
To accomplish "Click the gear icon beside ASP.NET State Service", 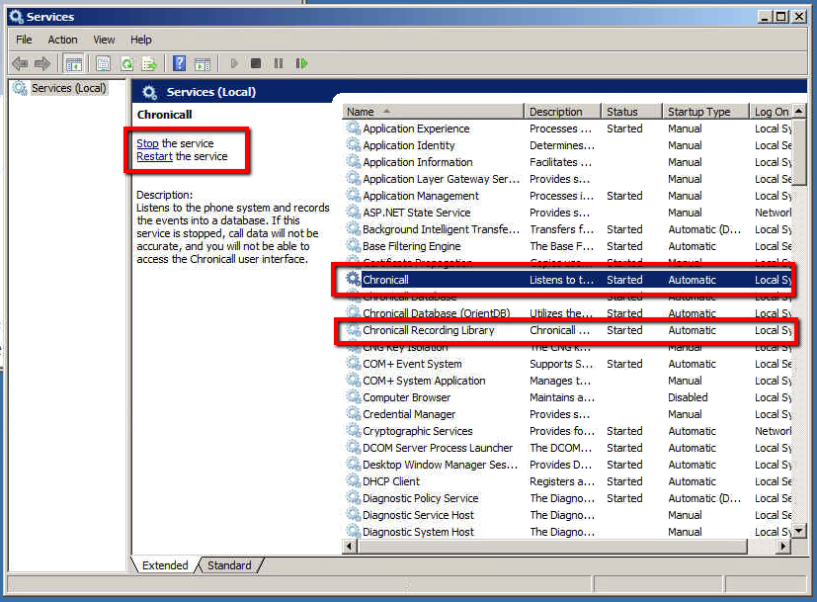I will click(354, 213).
